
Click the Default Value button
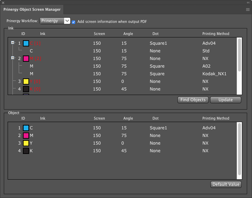pyautogui.click(x=226, y=184)
